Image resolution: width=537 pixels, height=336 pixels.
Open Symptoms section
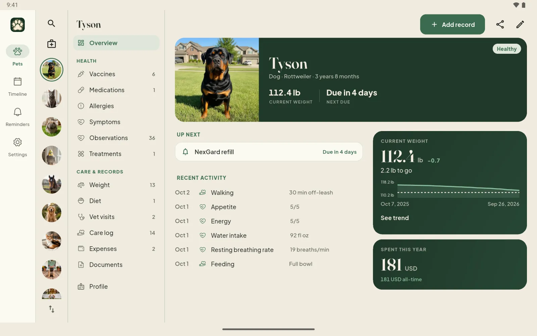116,122
